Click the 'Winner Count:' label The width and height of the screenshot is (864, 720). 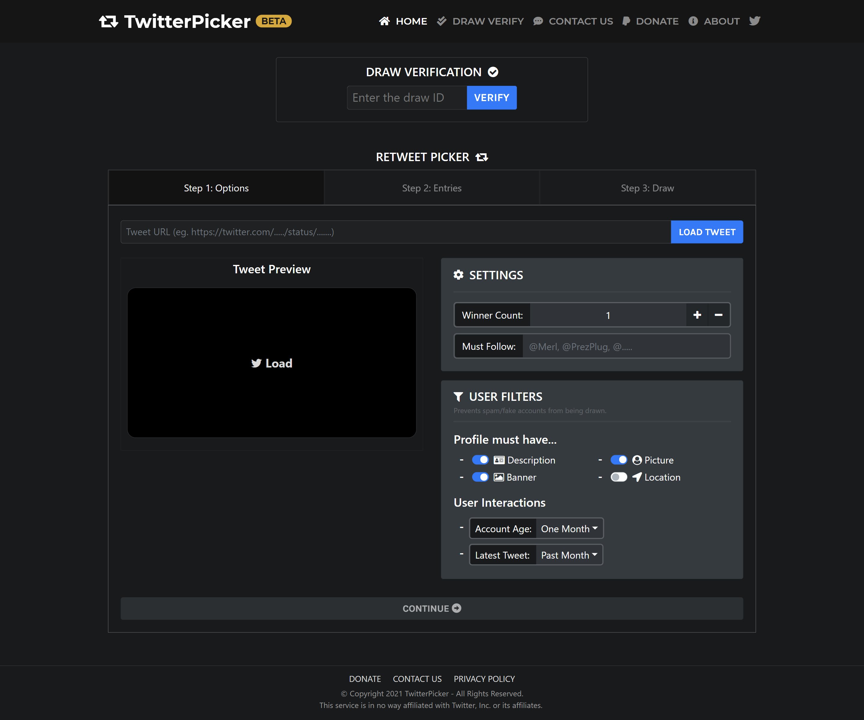pyautogui.click(x=492, y=315)
